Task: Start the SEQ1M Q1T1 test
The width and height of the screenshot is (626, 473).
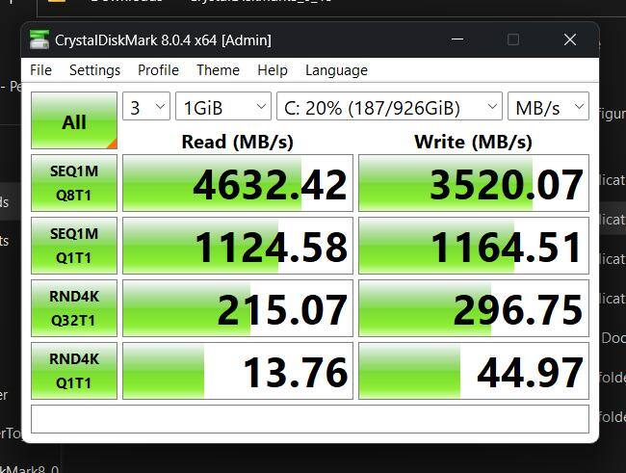Action: (x=74, y=246)
